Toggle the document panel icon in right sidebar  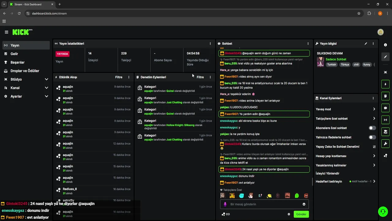pyautogui.click(x=385, y=96)
